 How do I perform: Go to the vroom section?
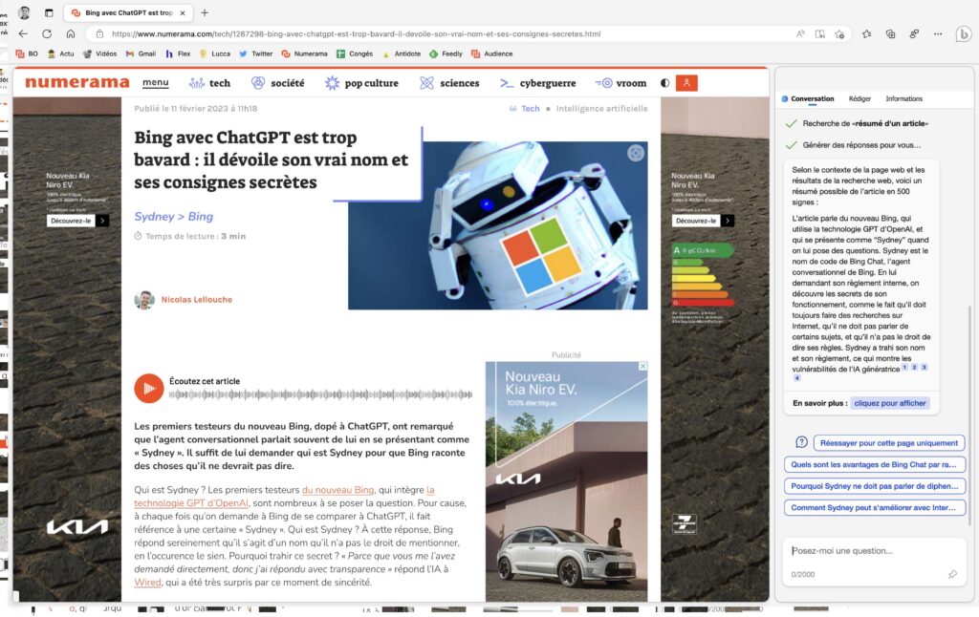tap(620, 83)
